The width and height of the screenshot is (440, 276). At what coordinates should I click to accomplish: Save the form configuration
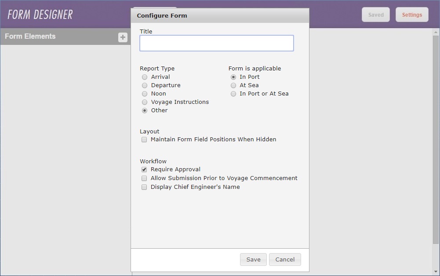click(253, 259)
